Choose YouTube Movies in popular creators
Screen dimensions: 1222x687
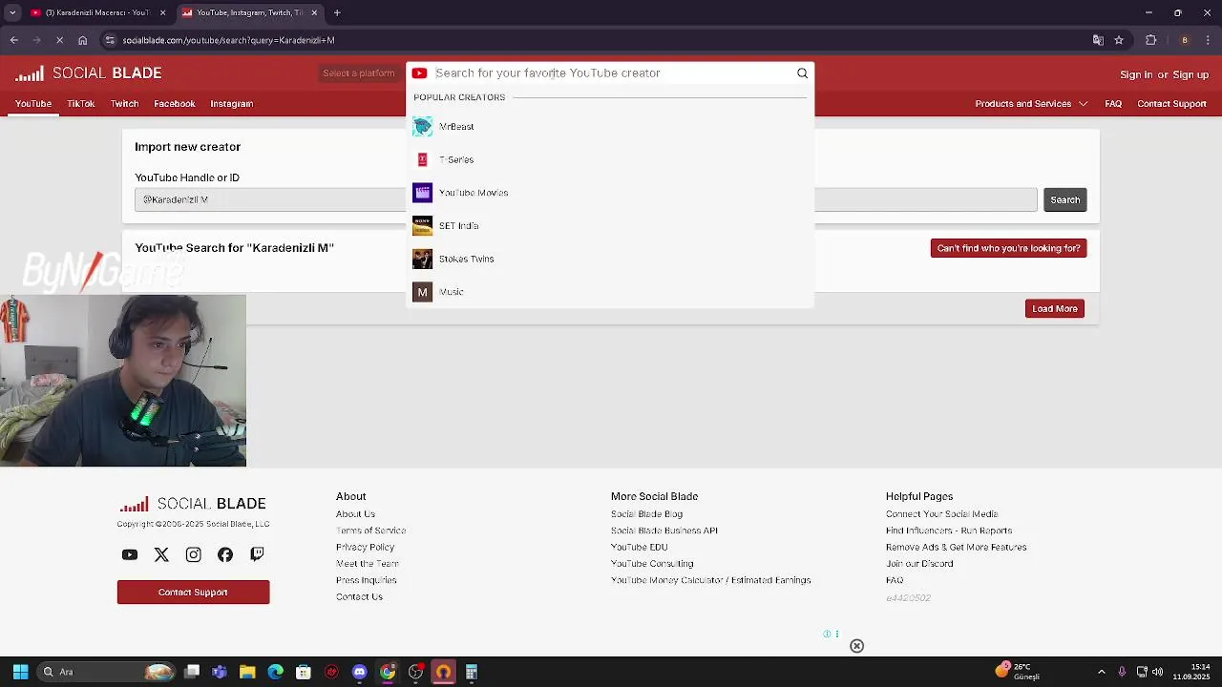tap(610, 193)
